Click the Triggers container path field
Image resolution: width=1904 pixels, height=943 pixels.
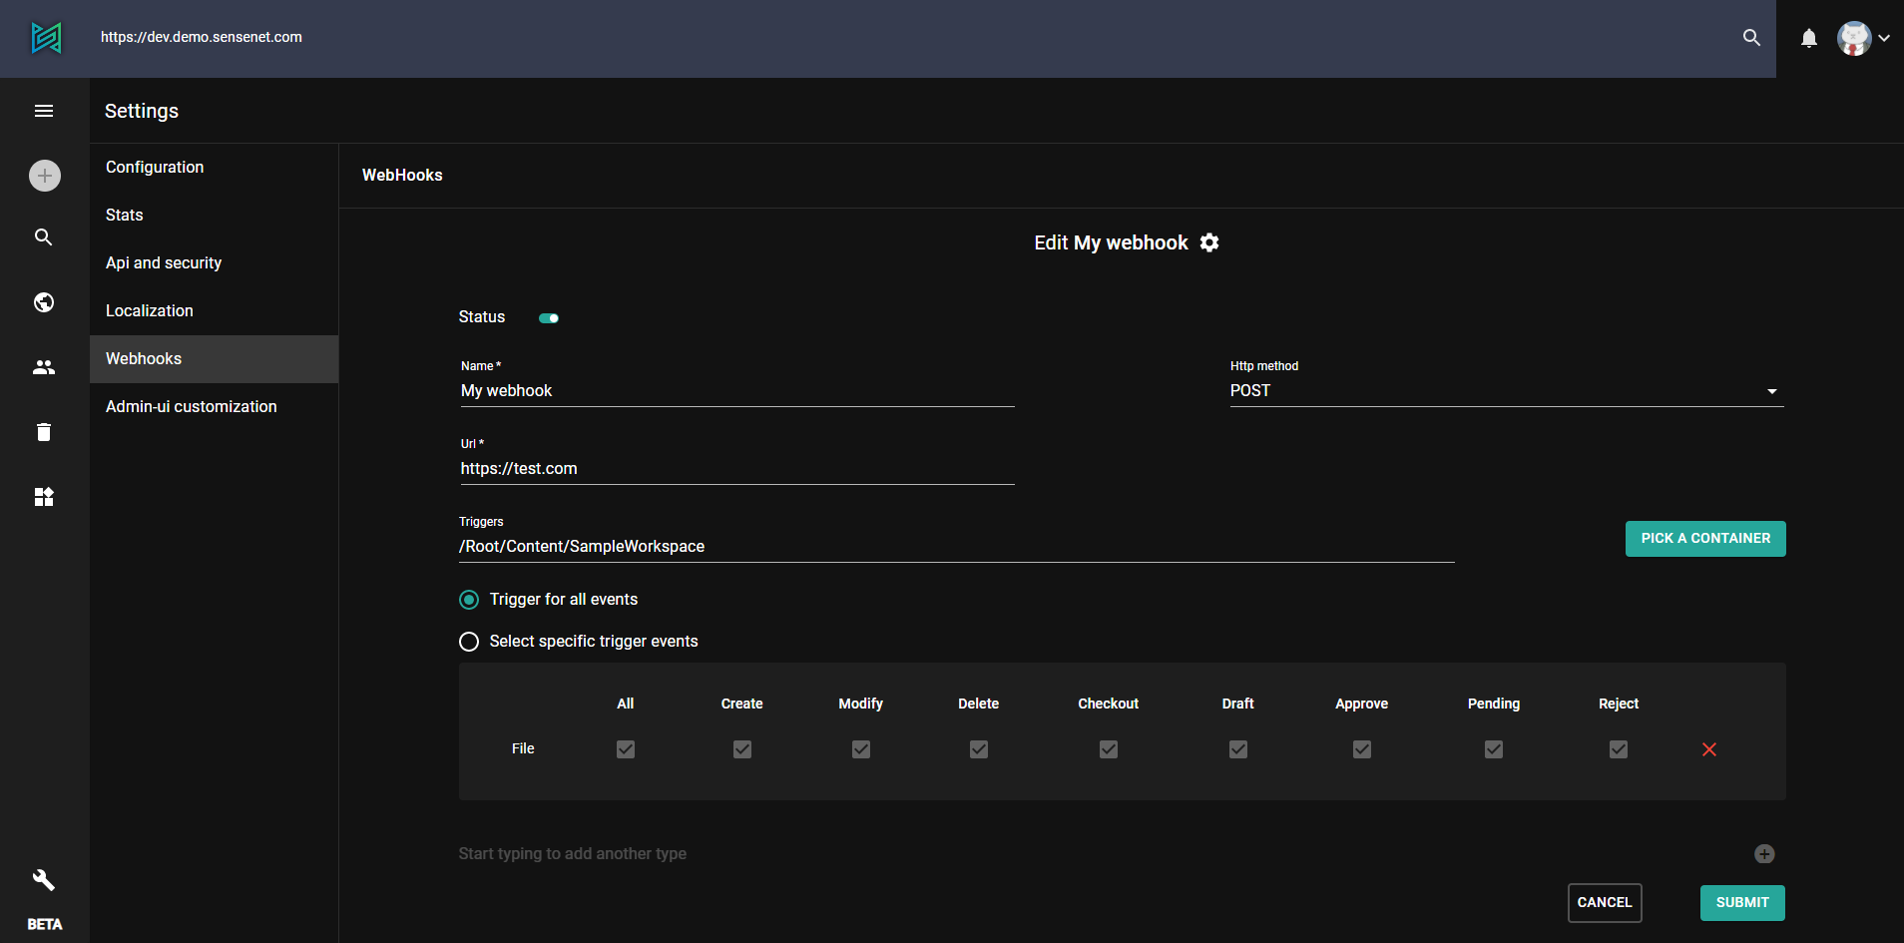(957, 547)
